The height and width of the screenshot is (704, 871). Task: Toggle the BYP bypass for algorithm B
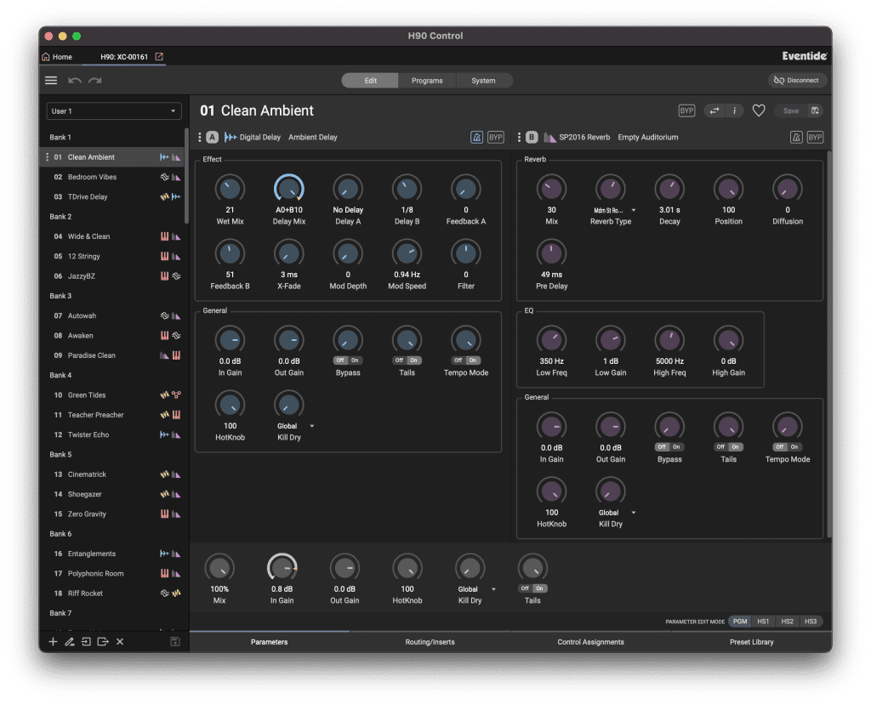tap(815, 137)
